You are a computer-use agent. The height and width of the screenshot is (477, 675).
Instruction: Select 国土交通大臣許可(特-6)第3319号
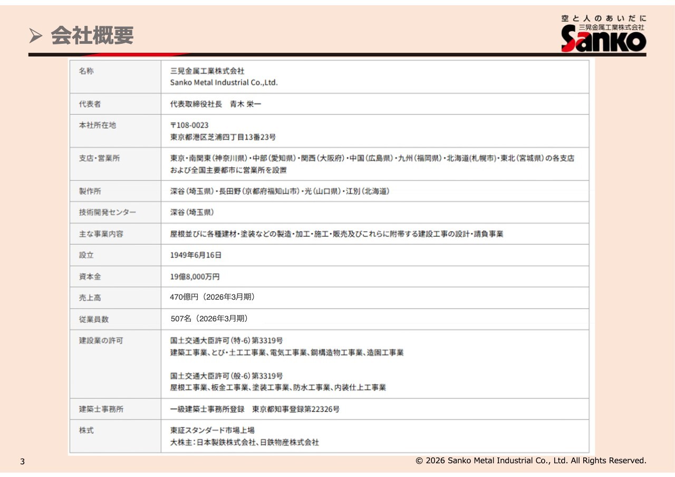click(226, 341)
